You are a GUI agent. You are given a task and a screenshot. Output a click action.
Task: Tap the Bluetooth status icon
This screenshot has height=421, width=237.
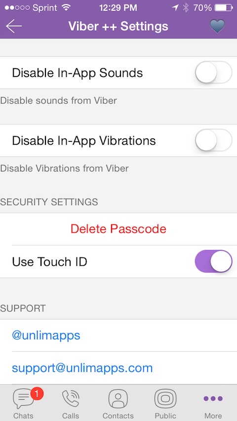click(x=186, y=8)
